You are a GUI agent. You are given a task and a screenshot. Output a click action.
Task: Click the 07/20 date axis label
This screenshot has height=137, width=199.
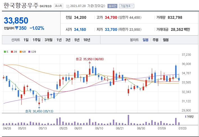click(183, 128)
